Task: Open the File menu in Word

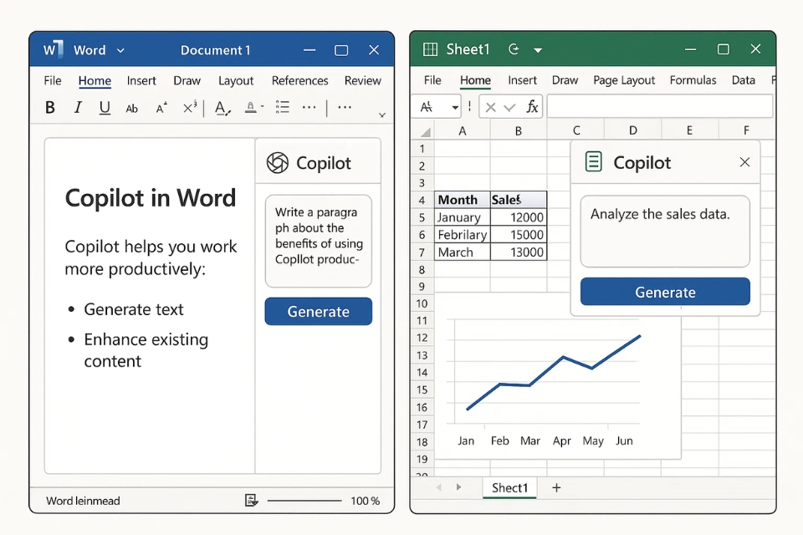Action: (52, 80)
